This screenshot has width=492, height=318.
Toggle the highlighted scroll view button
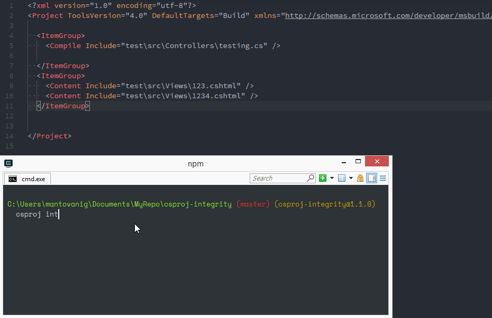pyautogui.click(x=372, y=179)
